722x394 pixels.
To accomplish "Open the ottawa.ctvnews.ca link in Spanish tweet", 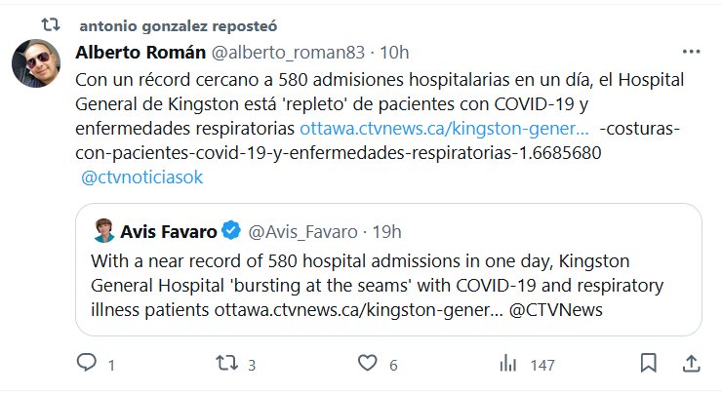I will pos(444,129).
